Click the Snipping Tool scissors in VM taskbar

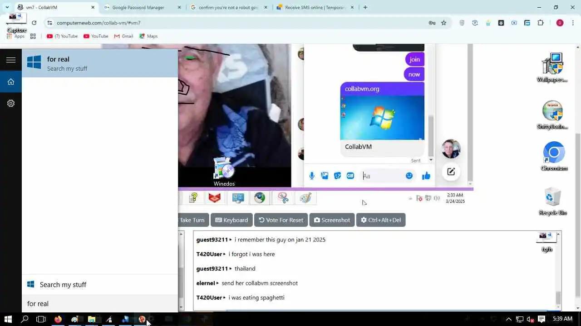283,197
